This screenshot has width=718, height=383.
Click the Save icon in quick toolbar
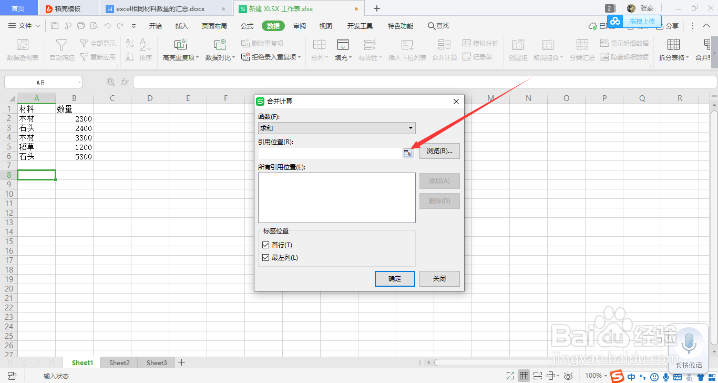(55, 26)
